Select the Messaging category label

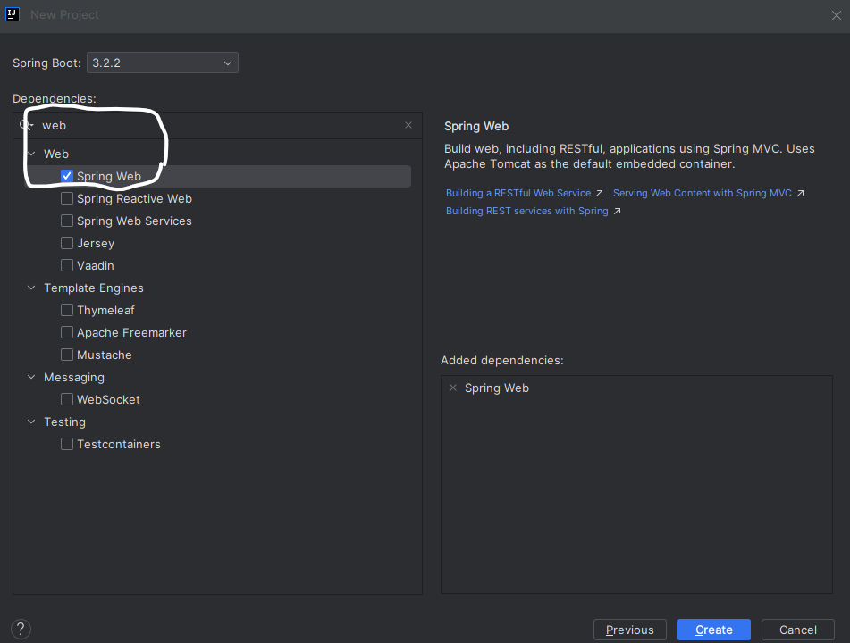pyautogui.click(x=74, y=378)
